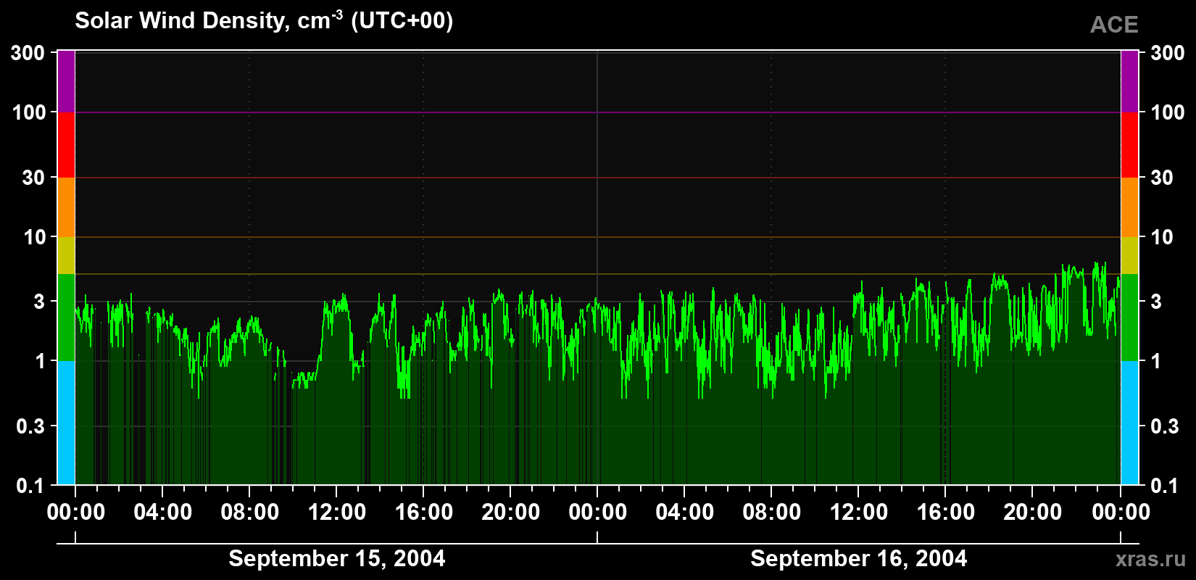Click the xras.ru source text
Screen dimensions: 1196x580
pyautogui.click(x=1150, y=558)
